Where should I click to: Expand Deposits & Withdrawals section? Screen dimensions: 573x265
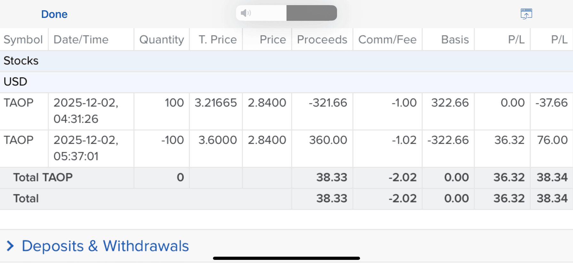click(105, 246)
